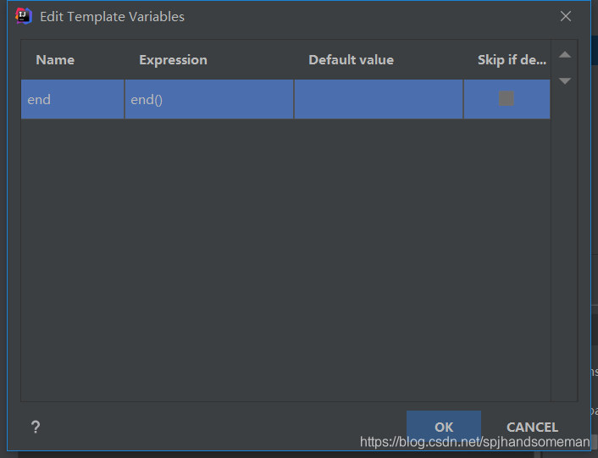Confirm changes with the OK button
The image size is (598, 458).
click(x=444, y=427)
